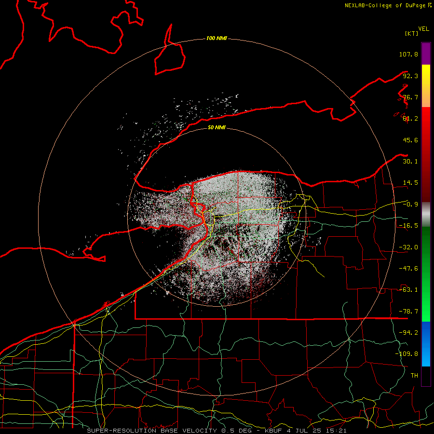Image resolution: width=434 pixels, height=434 pixels.
Task: Click the -0.9 velocity scale value
Action: tap(410, 204)
